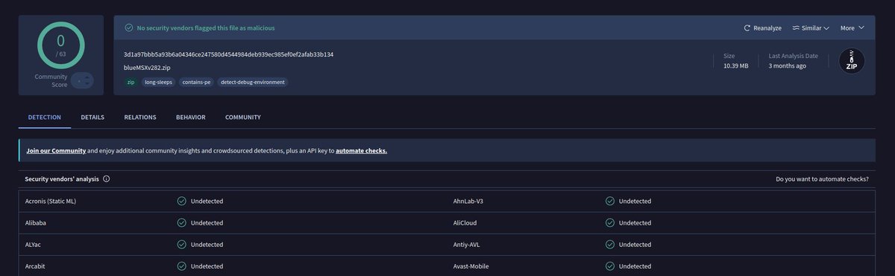Click the Alibaba undetected check icon
The height and width of the screenshot is (276, 895).
(181, 222)
